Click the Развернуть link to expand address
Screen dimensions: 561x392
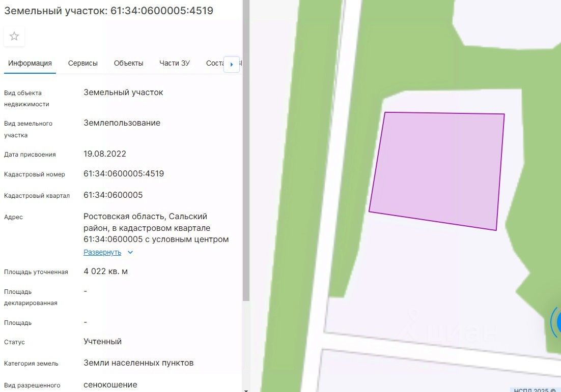102,252
